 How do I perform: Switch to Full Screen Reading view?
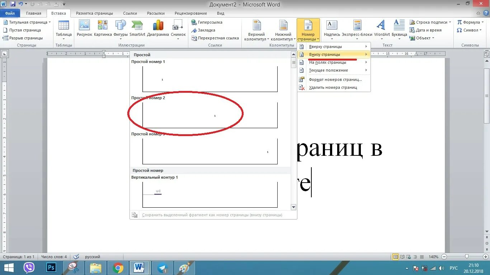click(402, 257)
